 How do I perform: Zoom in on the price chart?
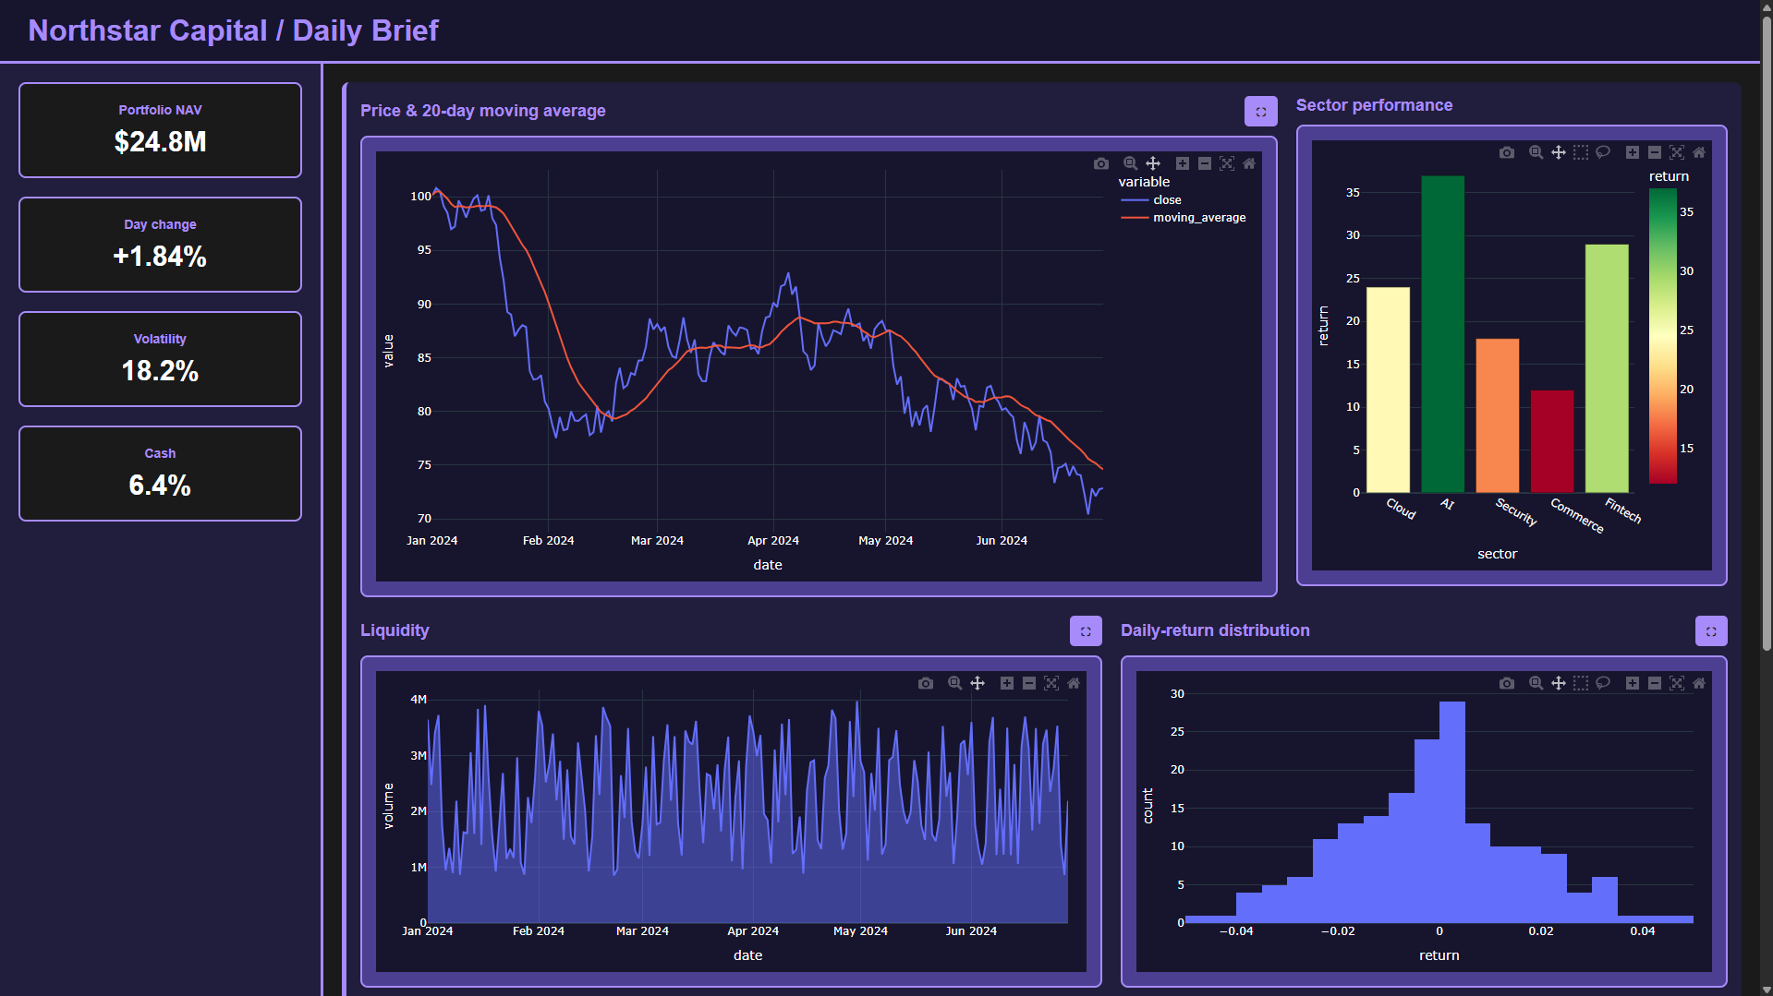coord(1182,163)
